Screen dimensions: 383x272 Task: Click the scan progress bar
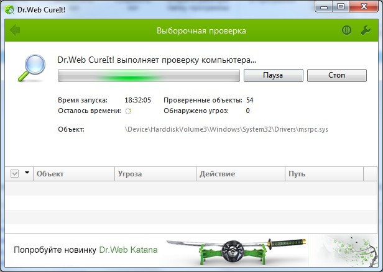pyautogui.click(x=149, y=75)
